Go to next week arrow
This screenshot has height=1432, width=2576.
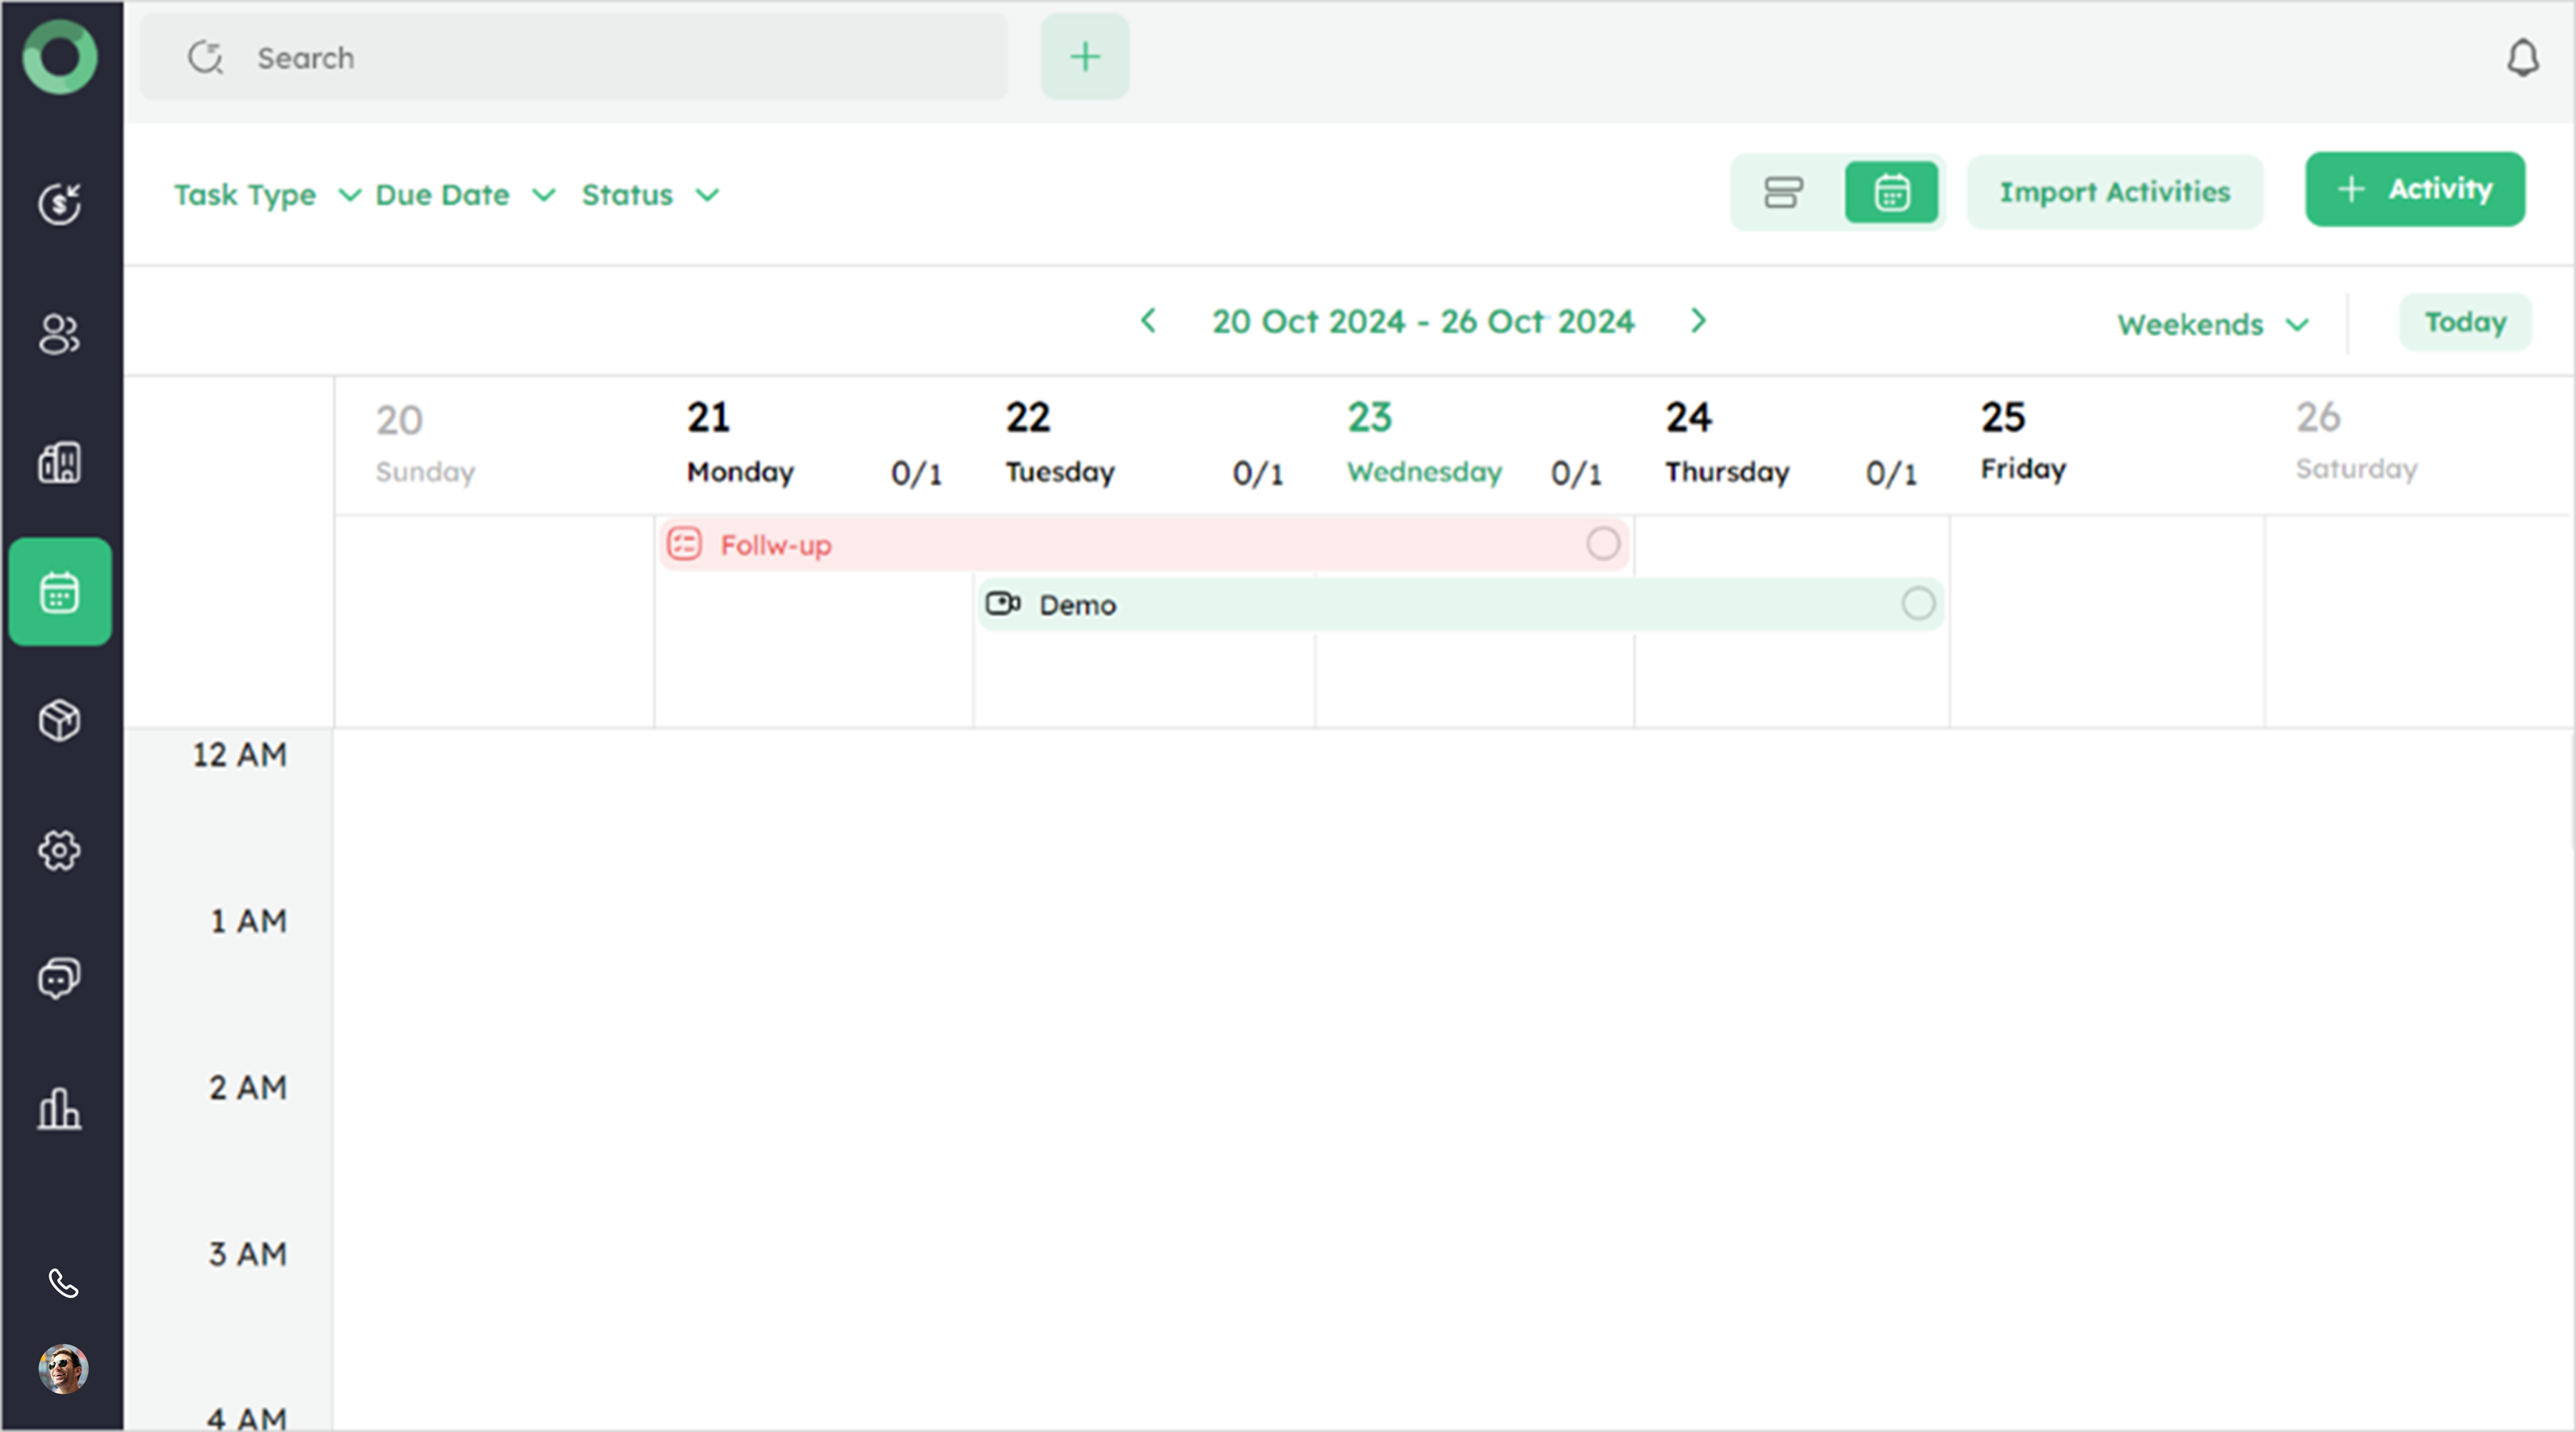click(x=1698, y=320)
